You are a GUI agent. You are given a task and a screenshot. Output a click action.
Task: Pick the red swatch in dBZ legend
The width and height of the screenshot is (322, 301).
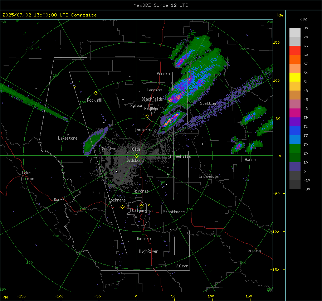coord(295,50)
